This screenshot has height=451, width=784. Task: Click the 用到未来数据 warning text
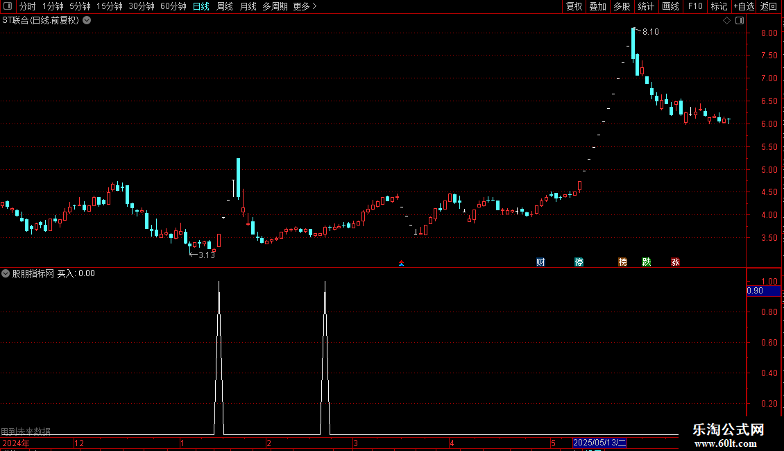(x=26, y=431)
